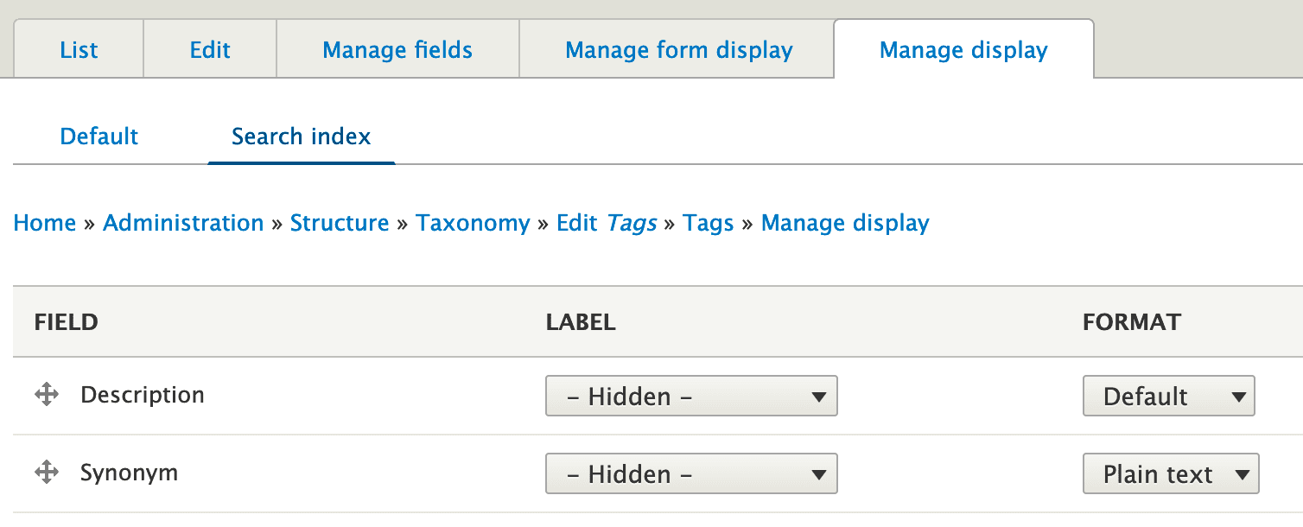Go to the Taxonomy breadcrumb link
The height and width of the screenshot is (527, 1303).
473,223
